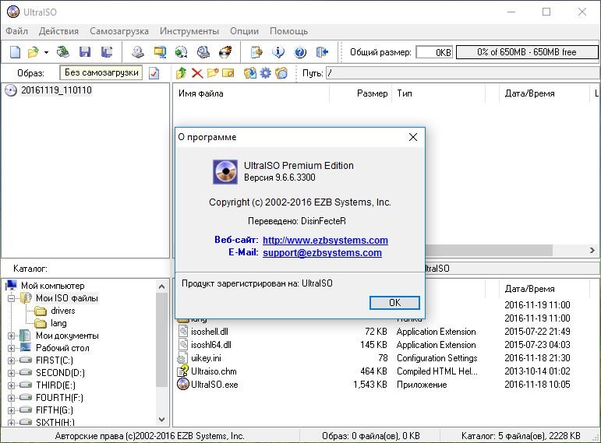Collapse the Мои ISO файлы tree node
601x443 pixels.
pos(11,298)
